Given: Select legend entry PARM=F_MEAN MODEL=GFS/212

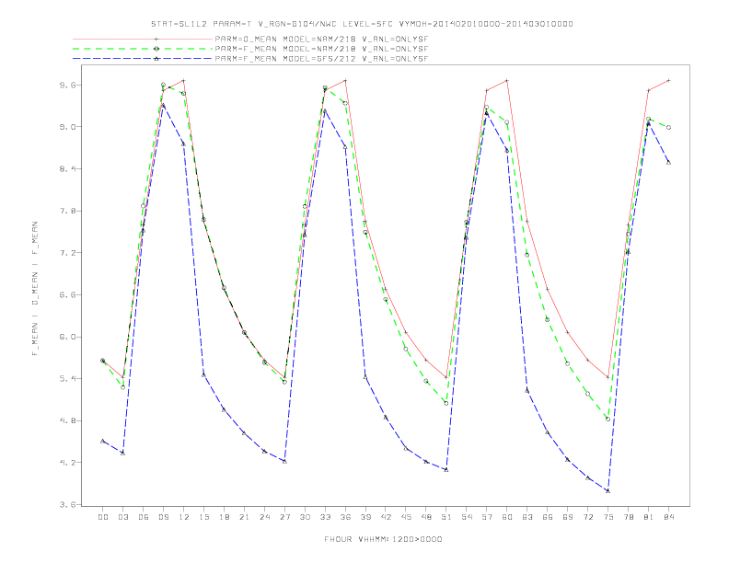Looking at the screenshot, I should click(321, 59).
